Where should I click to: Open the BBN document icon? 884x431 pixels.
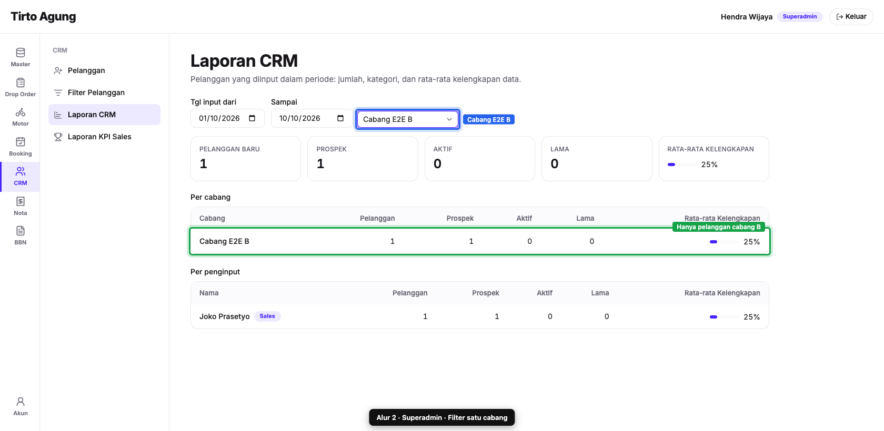(21, 231)
